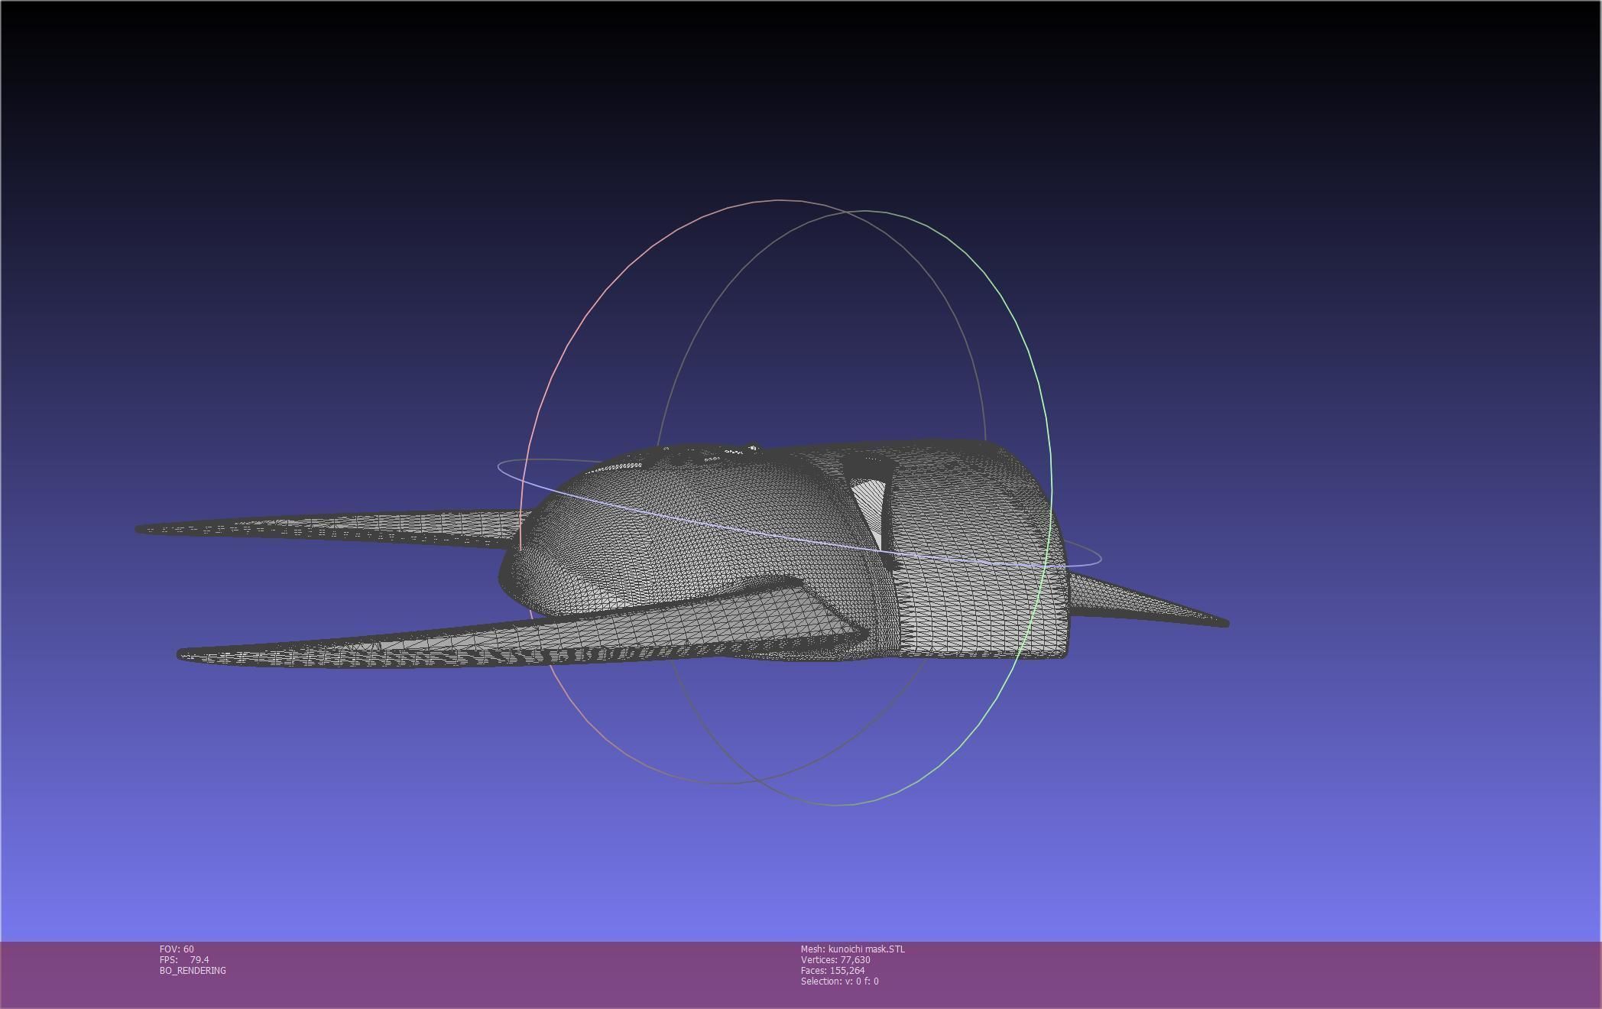The image size is (1602, 1009).
Task: Click the Faces: 155,264 info line
Action: click(x=832, y=970)
